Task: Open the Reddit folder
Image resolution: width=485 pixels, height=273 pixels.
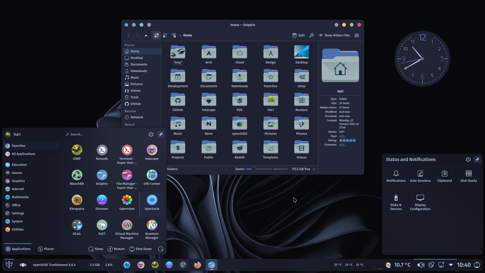Action: coord(239,150)
